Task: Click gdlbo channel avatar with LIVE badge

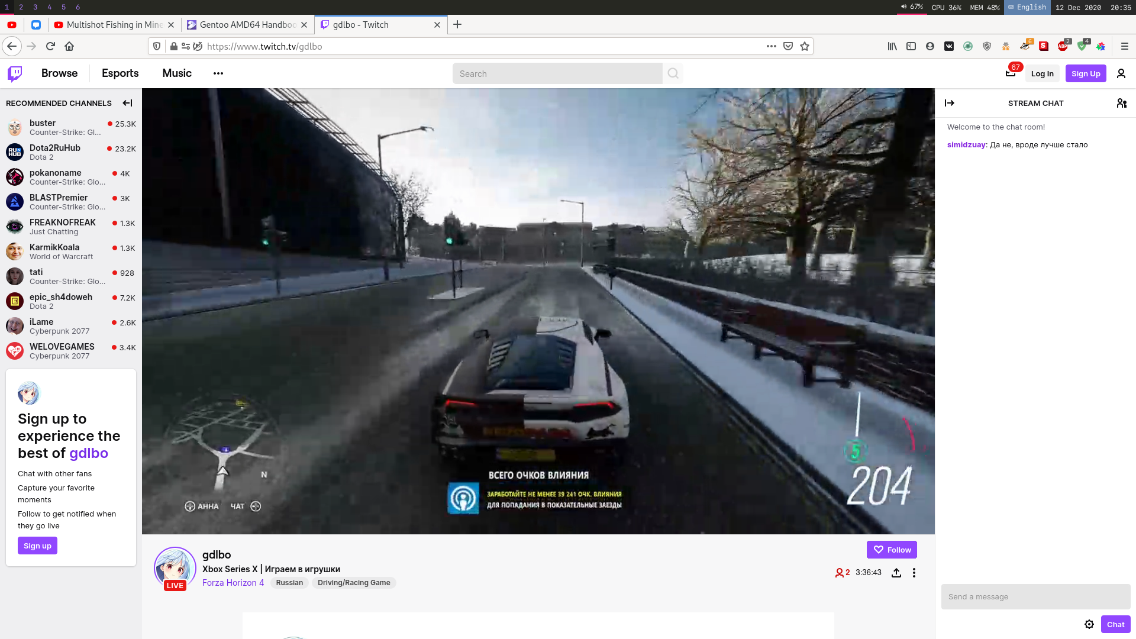Action: [175, 569]
